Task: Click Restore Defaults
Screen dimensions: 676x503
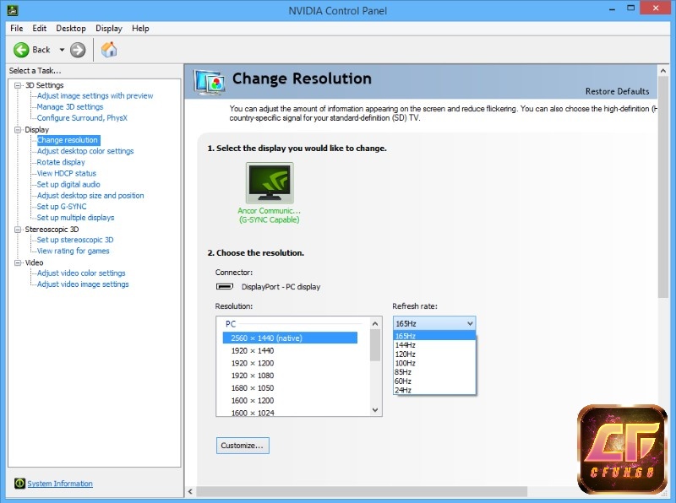Action: point(617,91)
